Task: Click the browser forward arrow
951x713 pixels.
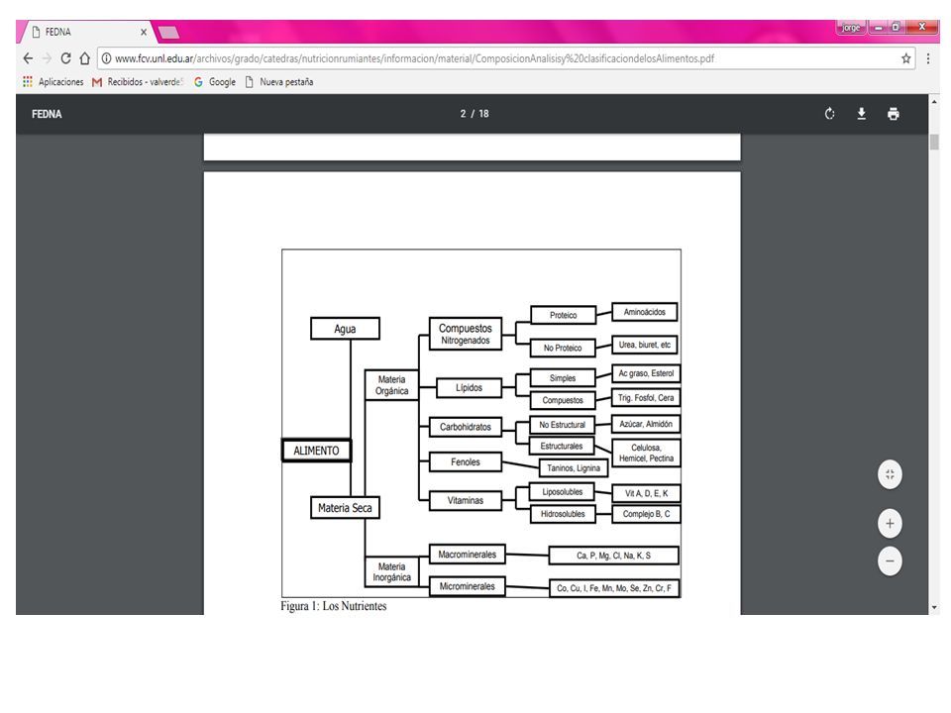Action: [x=48, y=58]
